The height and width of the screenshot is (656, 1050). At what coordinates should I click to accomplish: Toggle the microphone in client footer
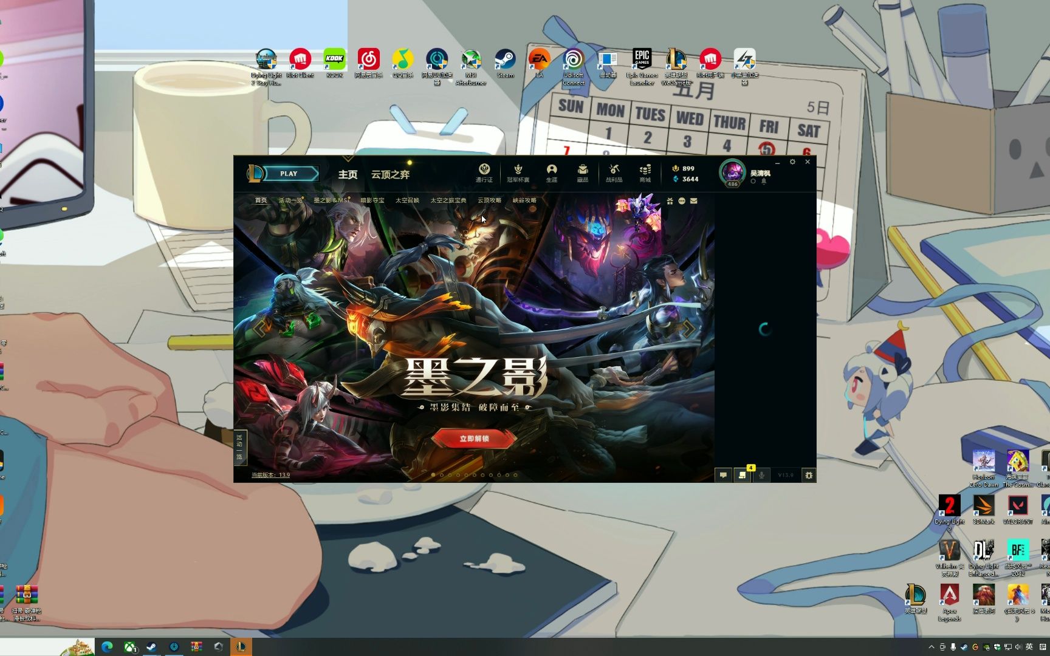coord(761,476)
